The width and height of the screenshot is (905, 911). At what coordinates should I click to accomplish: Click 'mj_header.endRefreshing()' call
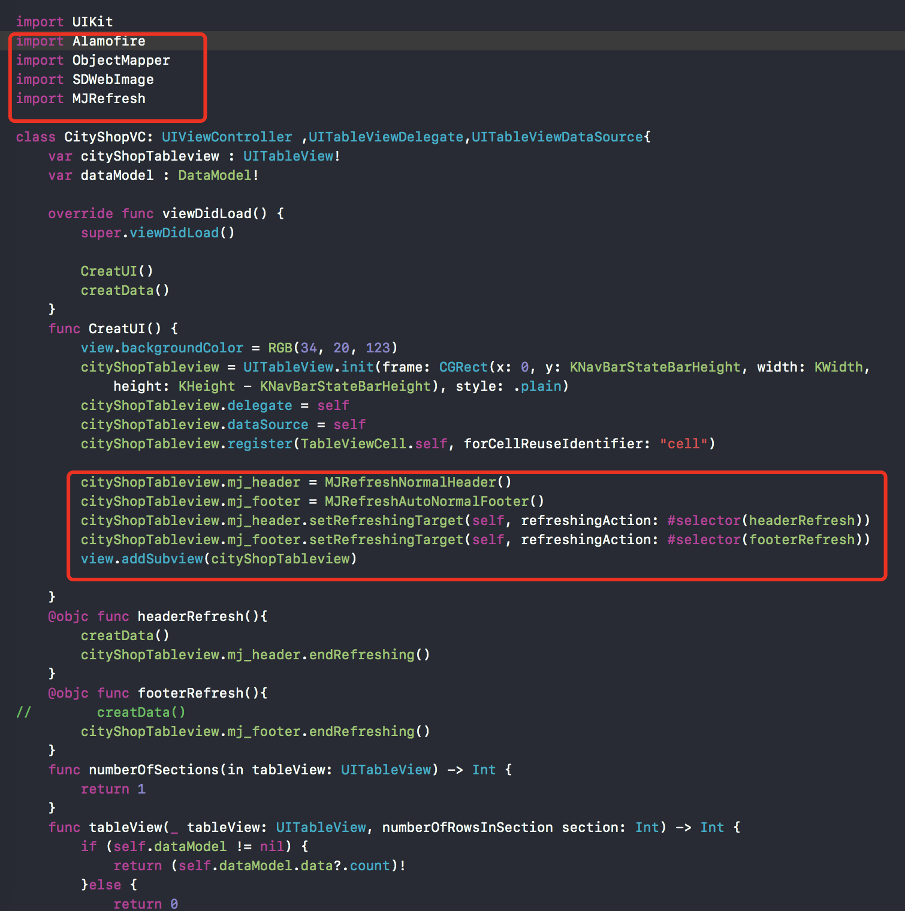coord(328,655)
